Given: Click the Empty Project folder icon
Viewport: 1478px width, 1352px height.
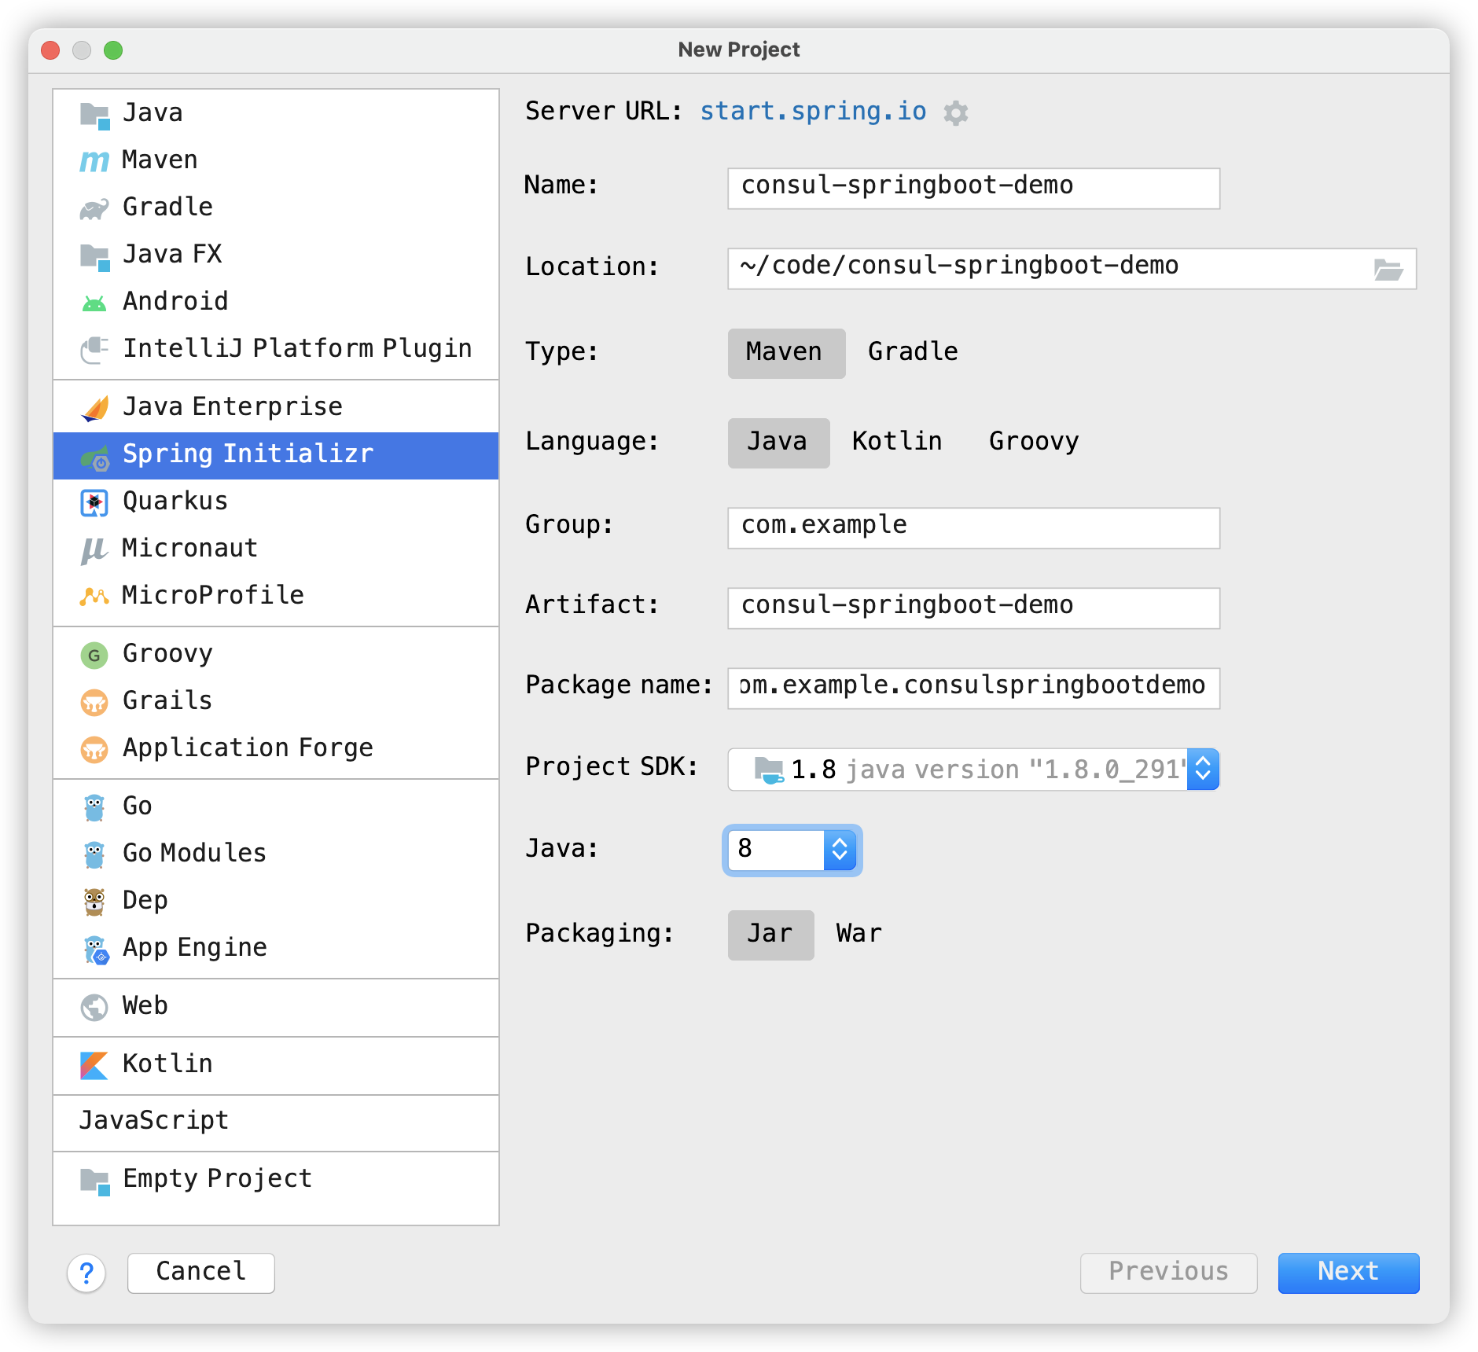Looking at the screenshot, I should [x=94, y=1181].
